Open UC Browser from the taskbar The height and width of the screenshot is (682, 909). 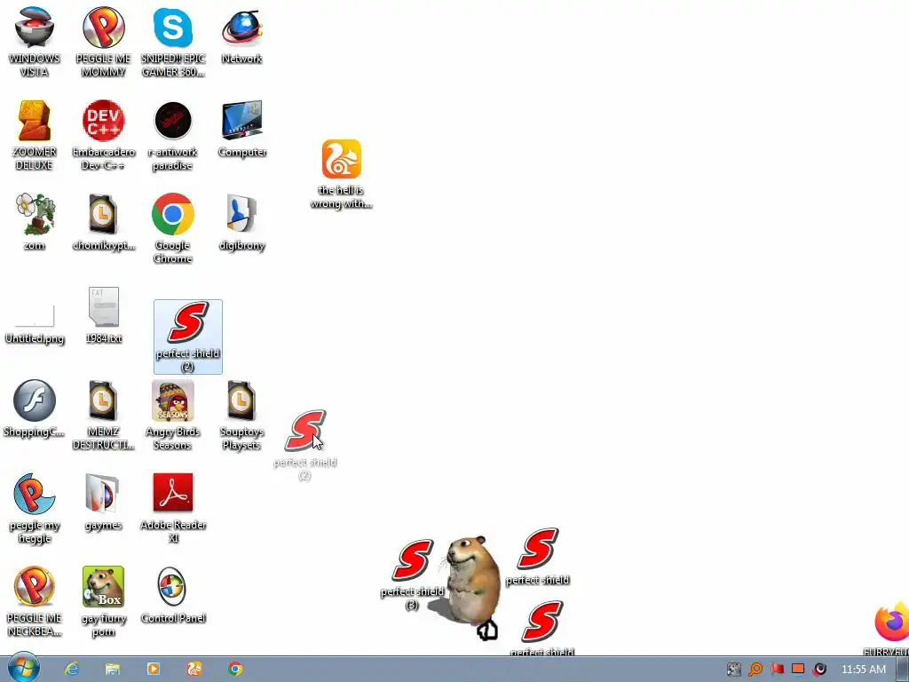[x=194, y=670]
